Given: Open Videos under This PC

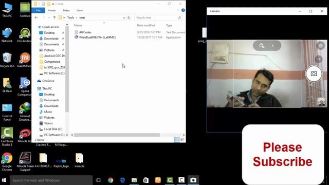Looking at the screenshot, I should [x=48, y=123].
